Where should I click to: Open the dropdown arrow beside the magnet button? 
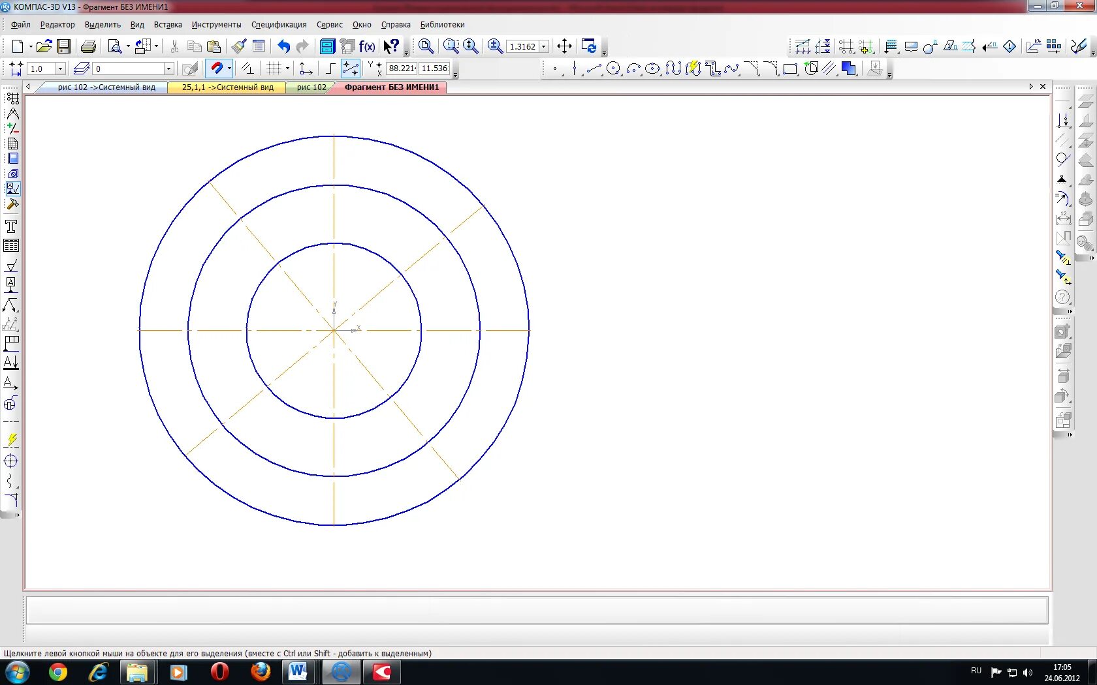(229, 68)
